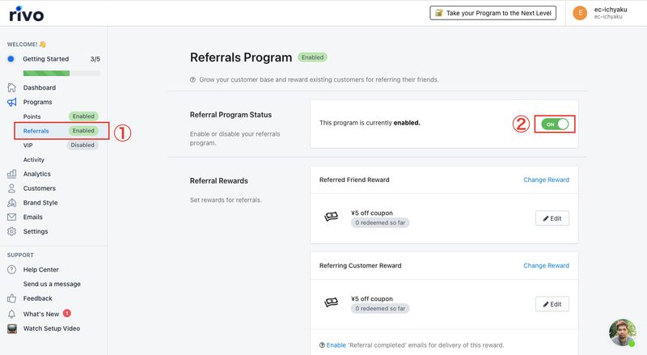Screen dimensions: 647x355
Task: Turn off the Referral Program ON toggle
Action: 555,125
